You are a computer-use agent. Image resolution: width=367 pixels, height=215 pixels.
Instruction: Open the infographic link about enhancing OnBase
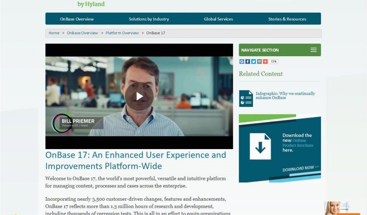coord(285,95)
